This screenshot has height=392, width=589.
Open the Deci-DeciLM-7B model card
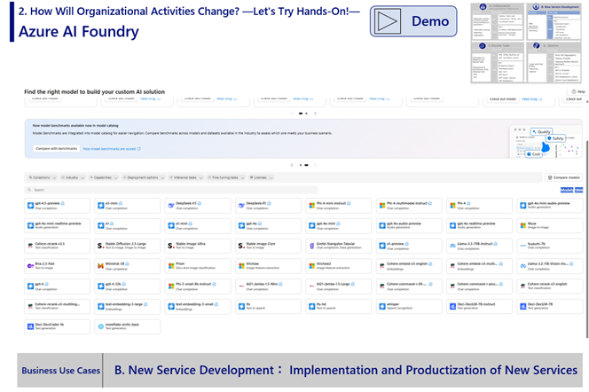[550, 306]
